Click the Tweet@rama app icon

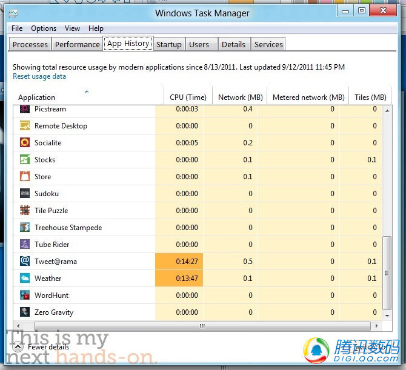25,262
